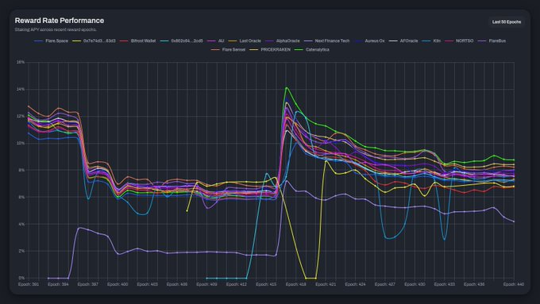The height and width of the screenshot is (304, 540).
Task: Click the Epoch: 418 axis label
Action: coord(296,284)
